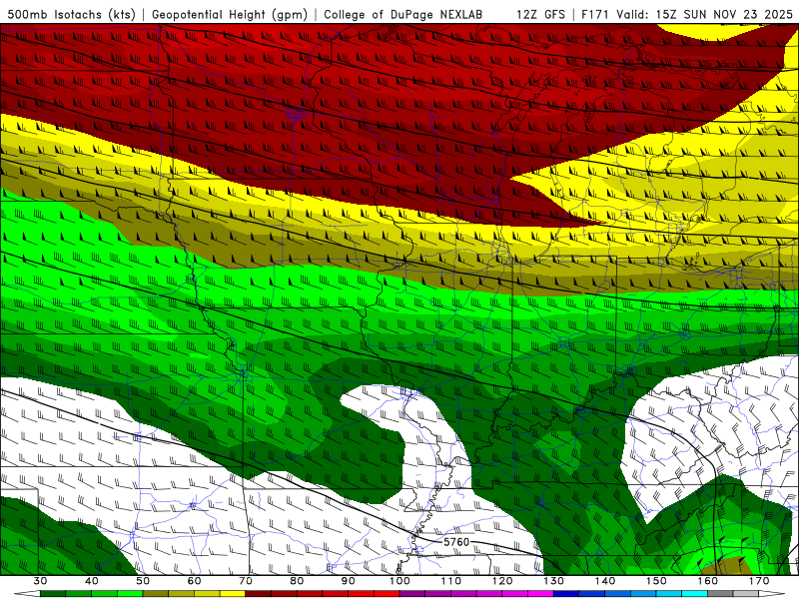Click the 130 value on the color scale
Screen dimensions: 799x599
[553, 581]
